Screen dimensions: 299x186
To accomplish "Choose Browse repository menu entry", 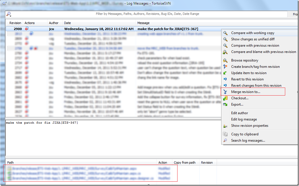I will (x=245, y=60).
